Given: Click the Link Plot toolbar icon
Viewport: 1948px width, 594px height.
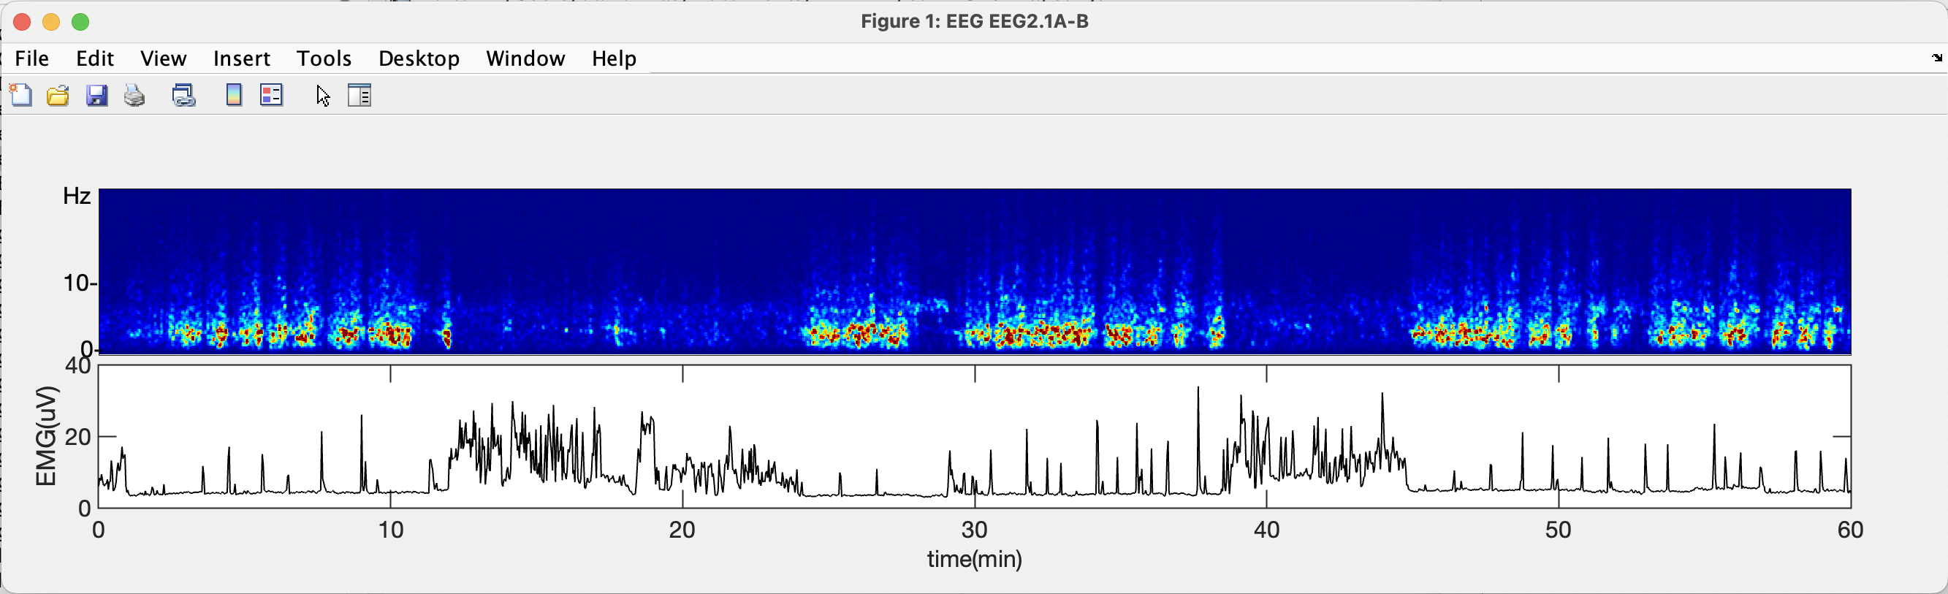Looking at the screenshot, I should (183, 95).
